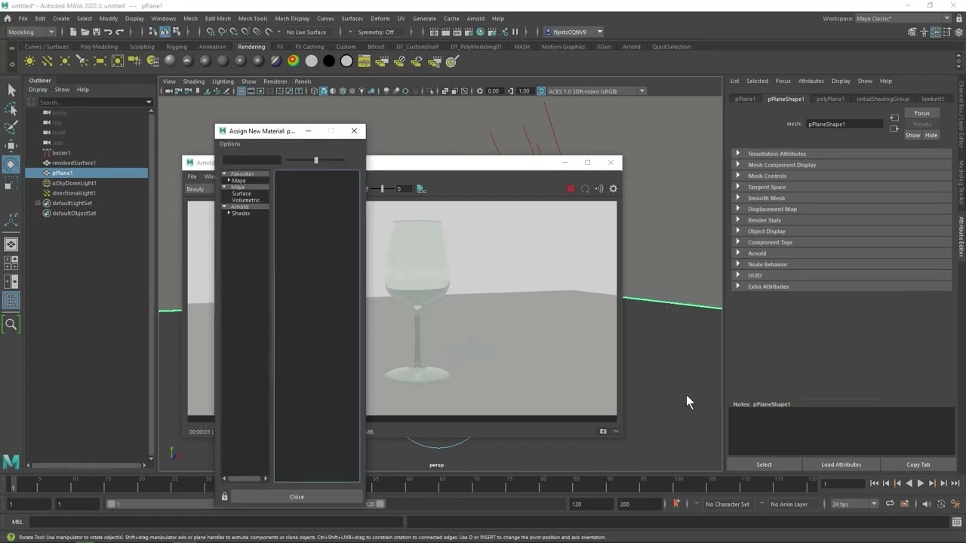Click the Save Scene icon
The width and height of the screenshot is (966, 543).
(x=96, y=32)
